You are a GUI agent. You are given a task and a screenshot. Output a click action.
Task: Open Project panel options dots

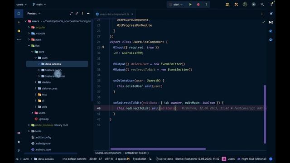click(x=82, y=14)
